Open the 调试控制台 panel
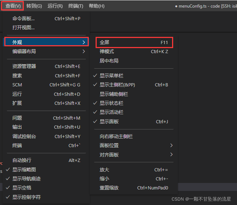The width and height of the screenshot is (237, 205). click(46, 136)
